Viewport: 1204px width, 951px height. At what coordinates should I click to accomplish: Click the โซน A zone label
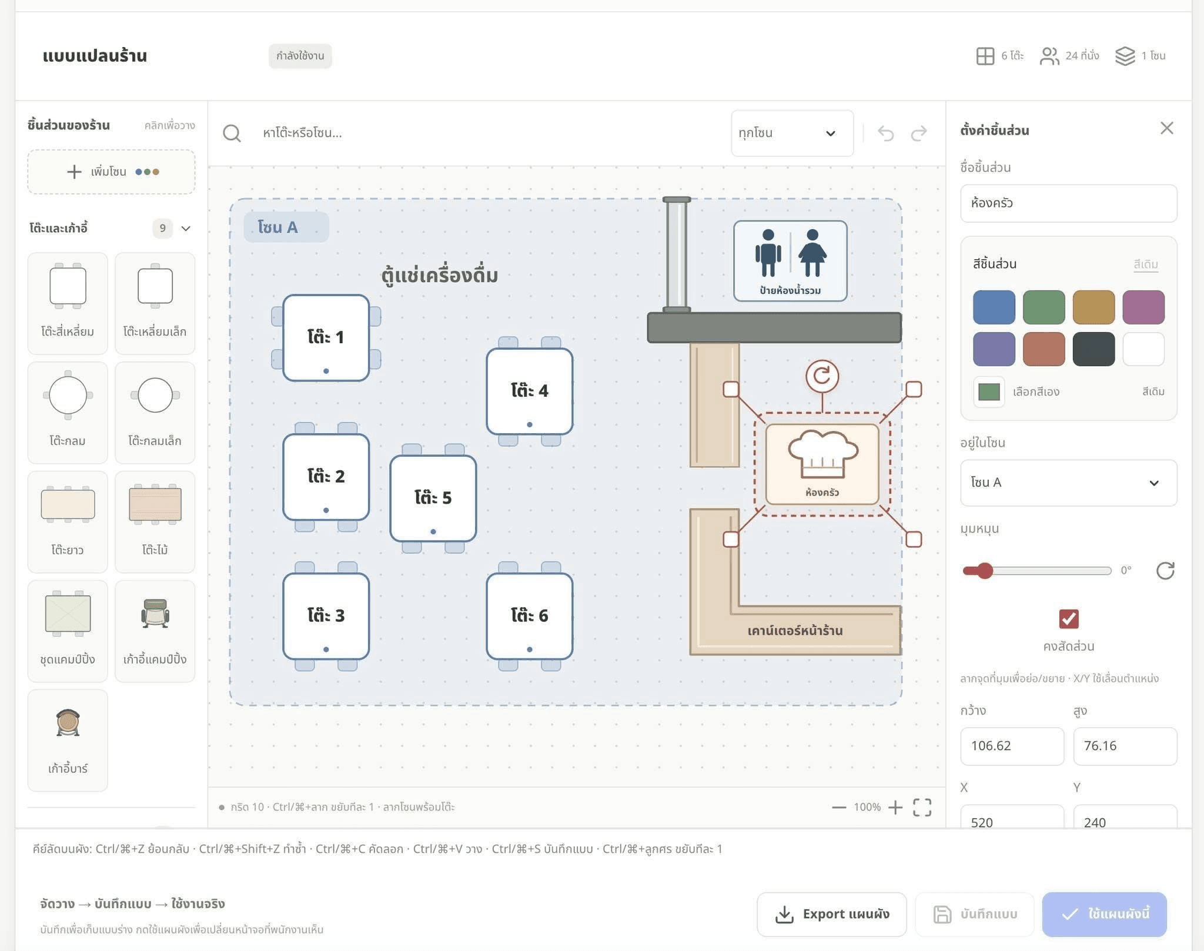click(x=286, y=227)
